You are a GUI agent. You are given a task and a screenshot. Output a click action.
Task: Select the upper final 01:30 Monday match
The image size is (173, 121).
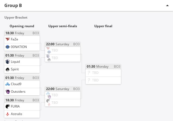pyautogui.click(x=103, y=74)
